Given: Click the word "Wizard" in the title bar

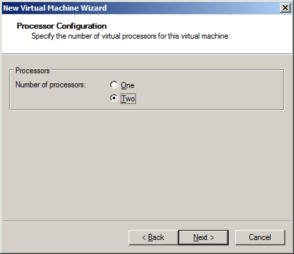Looking at the screenshot, I should pyautogui.click(x=93, y=8).
